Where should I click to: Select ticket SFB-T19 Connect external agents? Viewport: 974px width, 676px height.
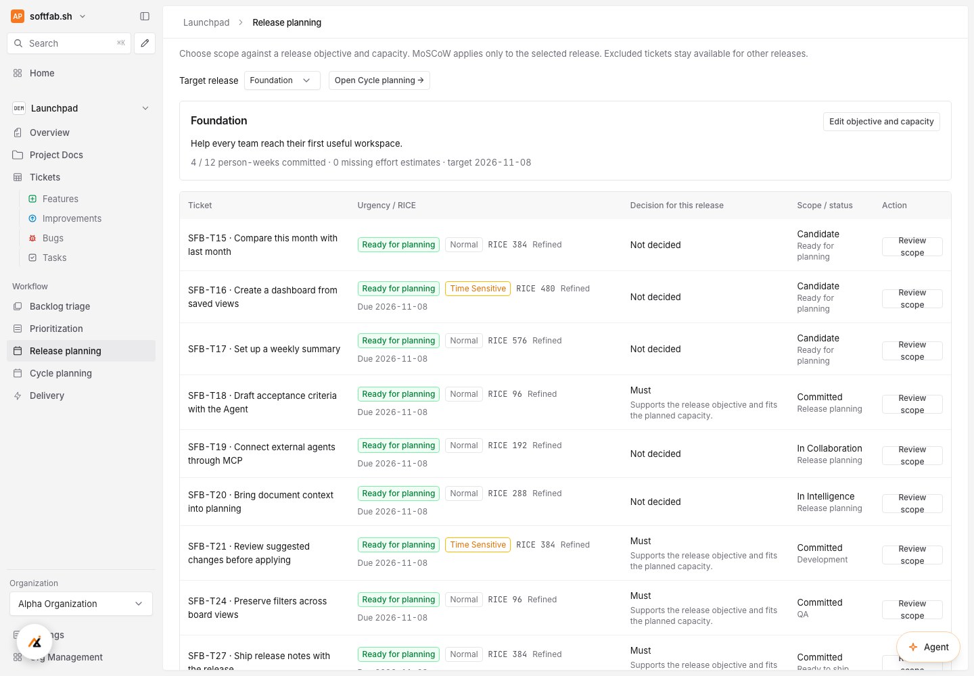pyautogui.click(x=262, y=454)
